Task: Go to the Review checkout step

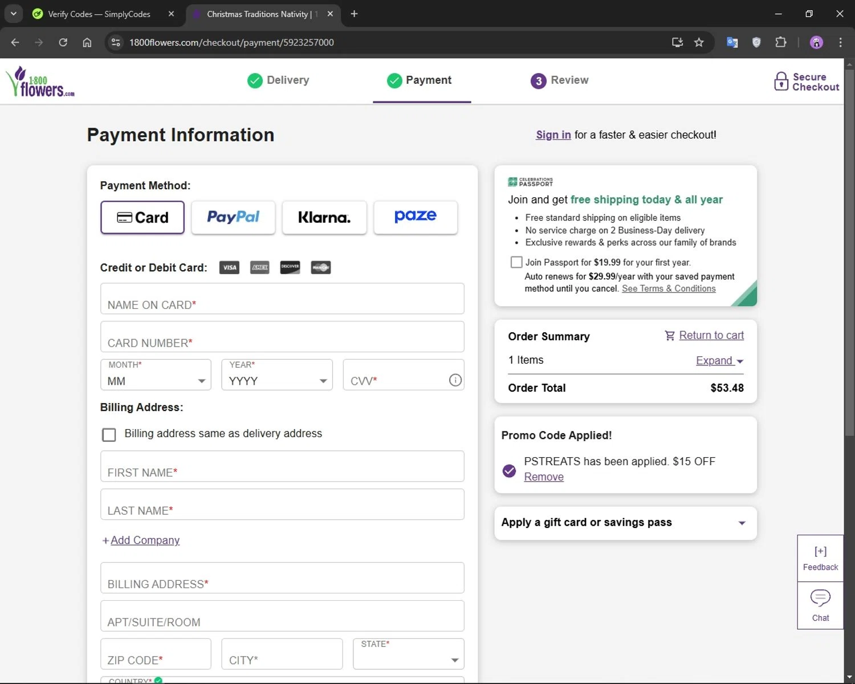Action: 560,80
